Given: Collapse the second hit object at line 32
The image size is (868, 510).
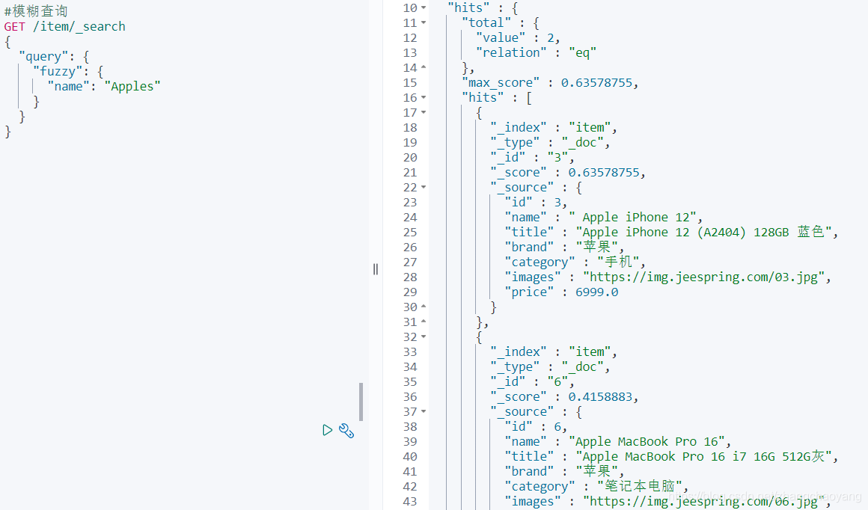Looking at the screenshot, I should [x=424, y=337].
